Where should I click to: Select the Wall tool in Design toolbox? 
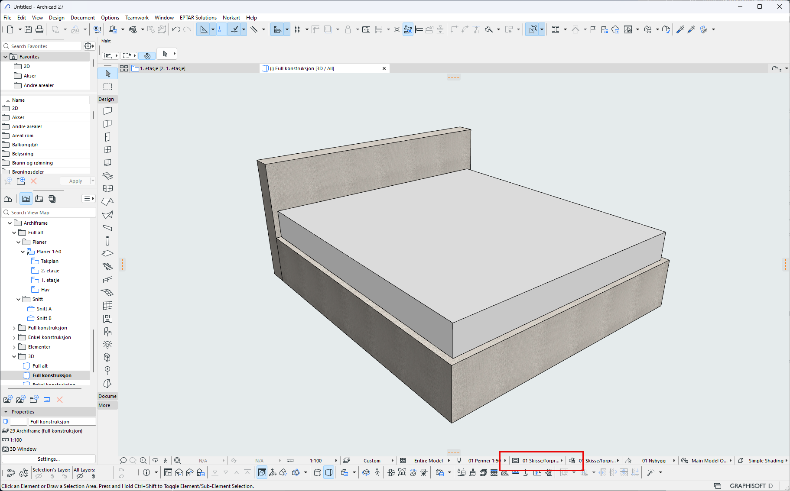(108, 111)
